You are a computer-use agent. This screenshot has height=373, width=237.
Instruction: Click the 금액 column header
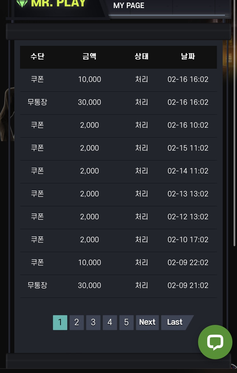(x=90, y=56)
